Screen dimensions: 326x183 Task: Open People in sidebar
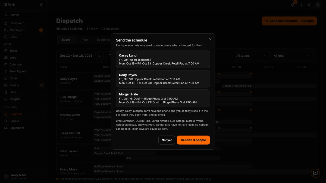(23, 121)
